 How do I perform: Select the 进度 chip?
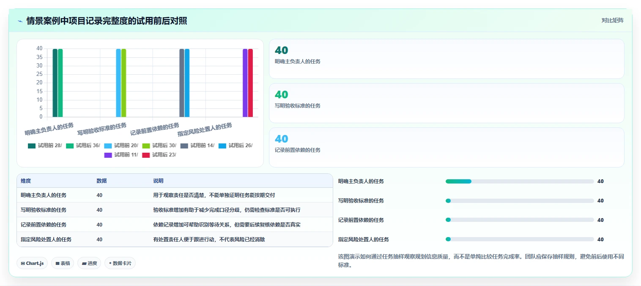click(x=89, y=263)
